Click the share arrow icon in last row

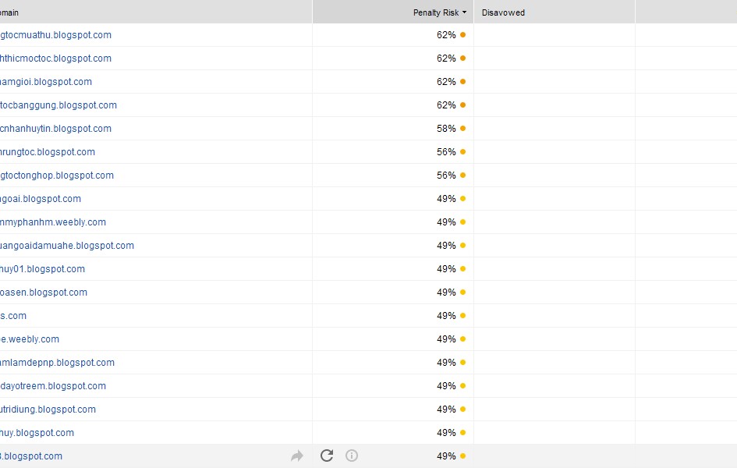(296, 456)
